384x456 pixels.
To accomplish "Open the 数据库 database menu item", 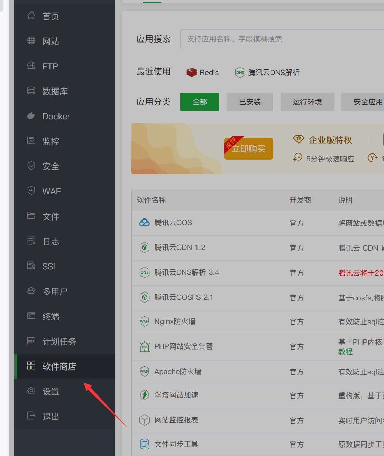I will 64,91.
